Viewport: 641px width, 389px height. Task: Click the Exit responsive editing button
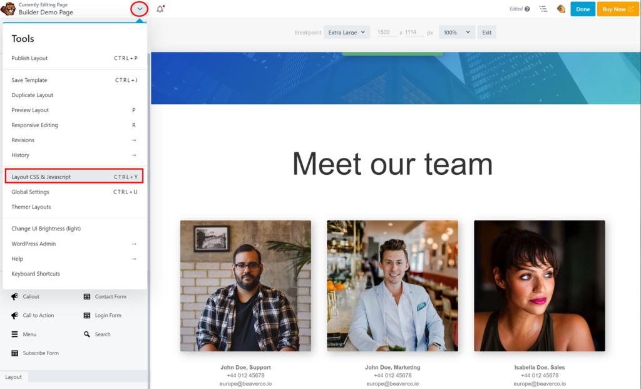coord(486,33)
